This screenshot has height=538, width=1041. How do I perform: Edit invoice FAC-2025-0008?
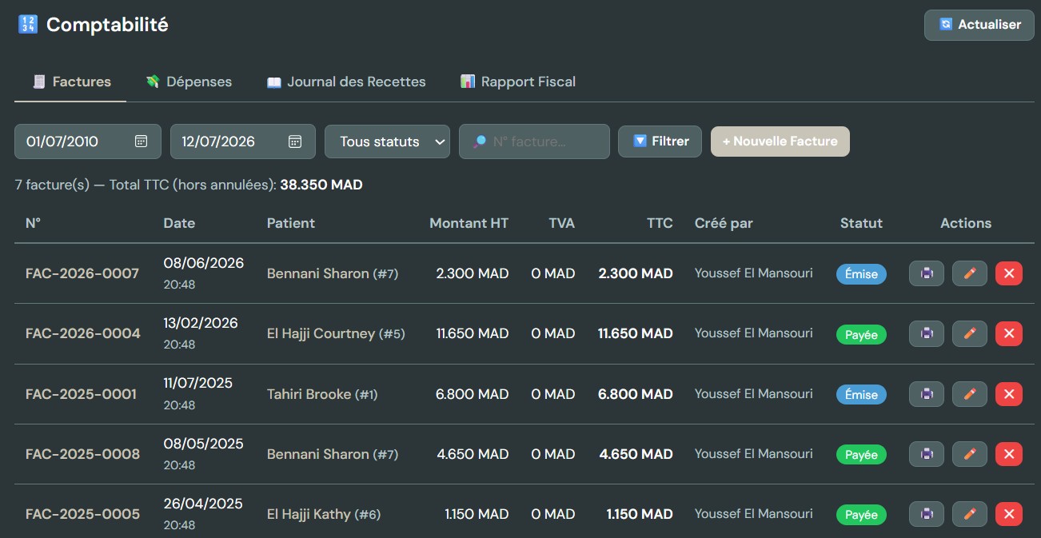click(x=970, y=454)
